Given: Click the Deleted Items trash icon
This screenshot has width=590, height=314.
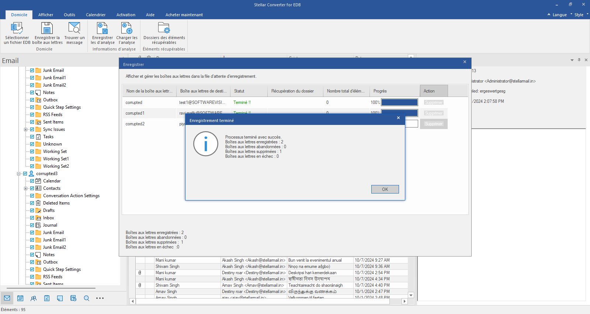Looking at the screenshot, I should (x=38, y=203).
